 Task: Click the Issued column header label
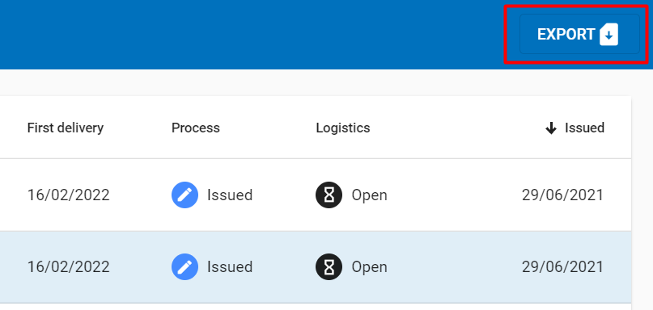584,128
